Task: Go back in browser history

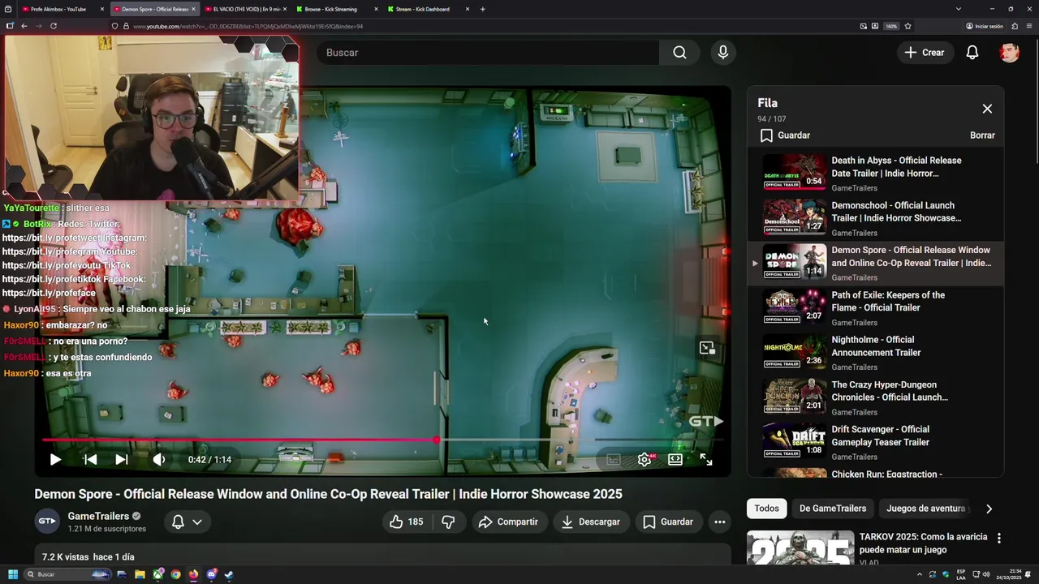Action: tap(24, 26)
